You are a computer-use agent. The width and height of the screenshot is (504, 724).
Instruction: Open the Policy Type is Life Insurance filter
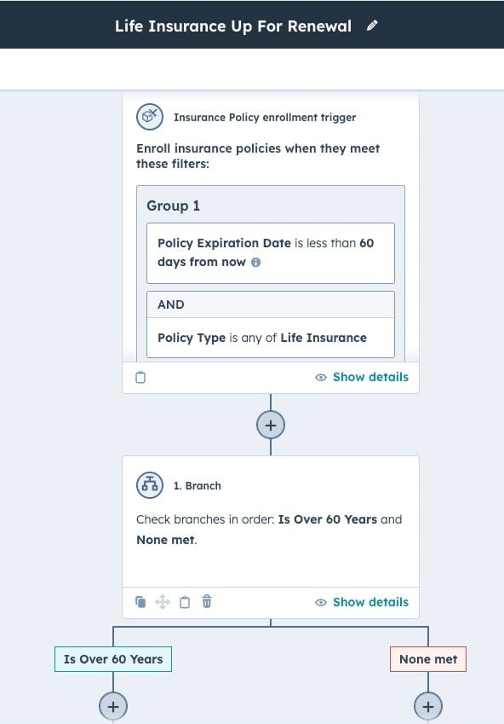(x=271, y=338)
